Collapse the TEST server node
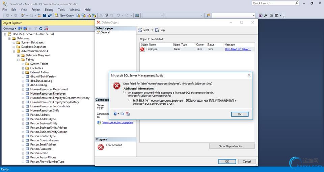The height and width of the screenshot is (172, 324). tap(5, 34)
